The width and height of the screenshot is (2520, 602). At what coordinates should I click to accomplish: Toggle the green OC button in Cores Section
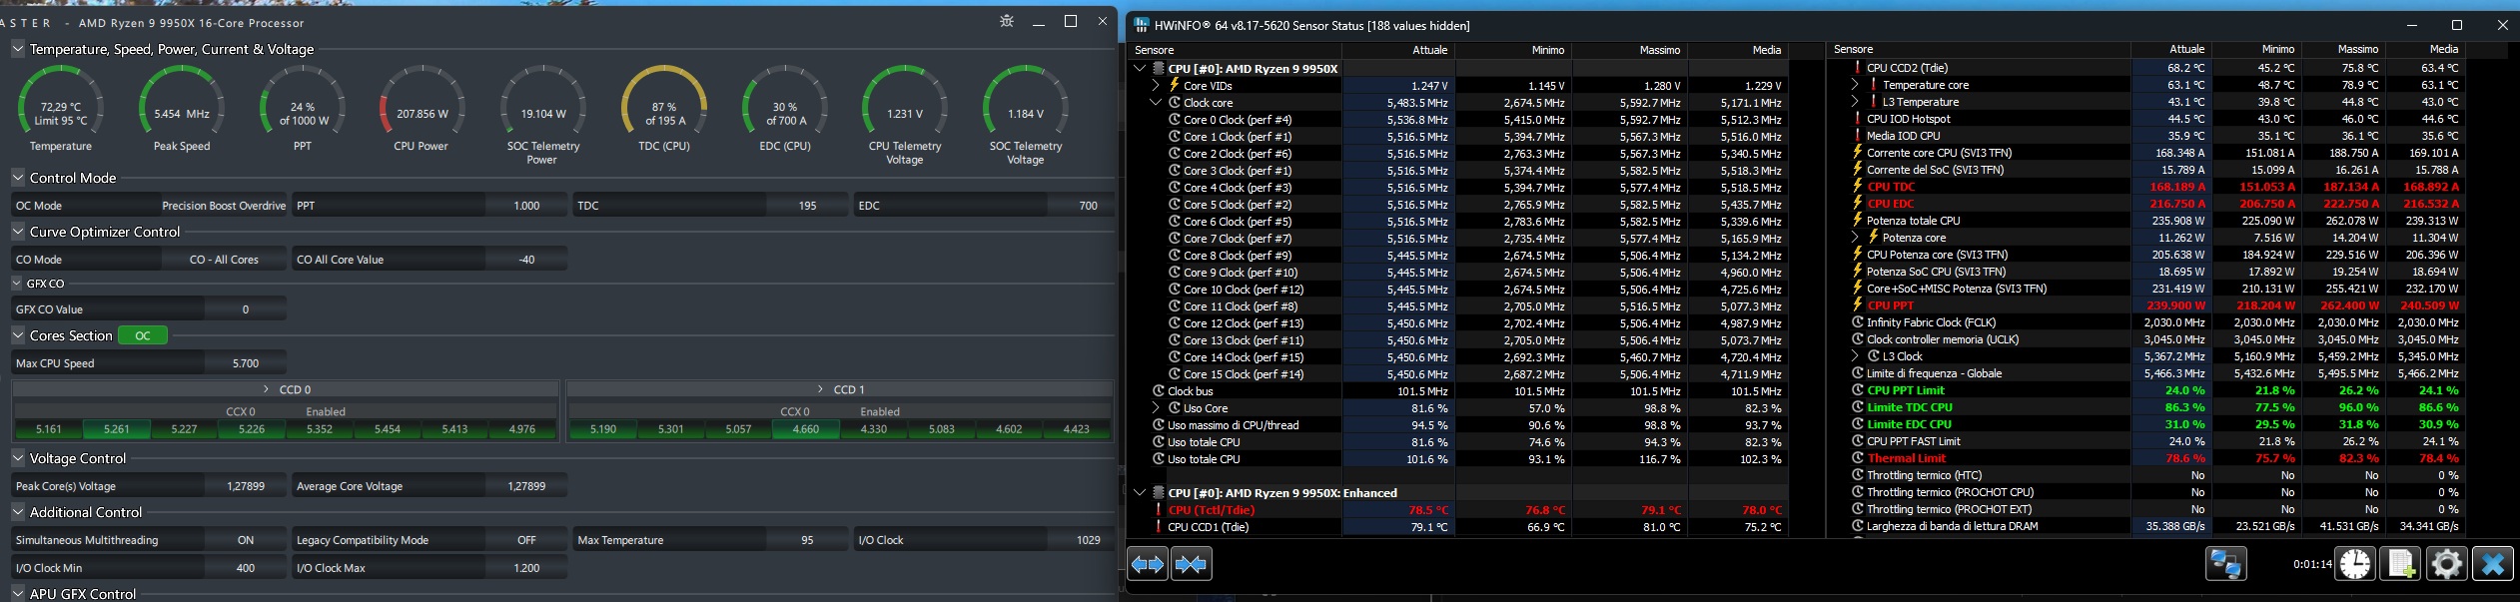(x=143, y=335)
